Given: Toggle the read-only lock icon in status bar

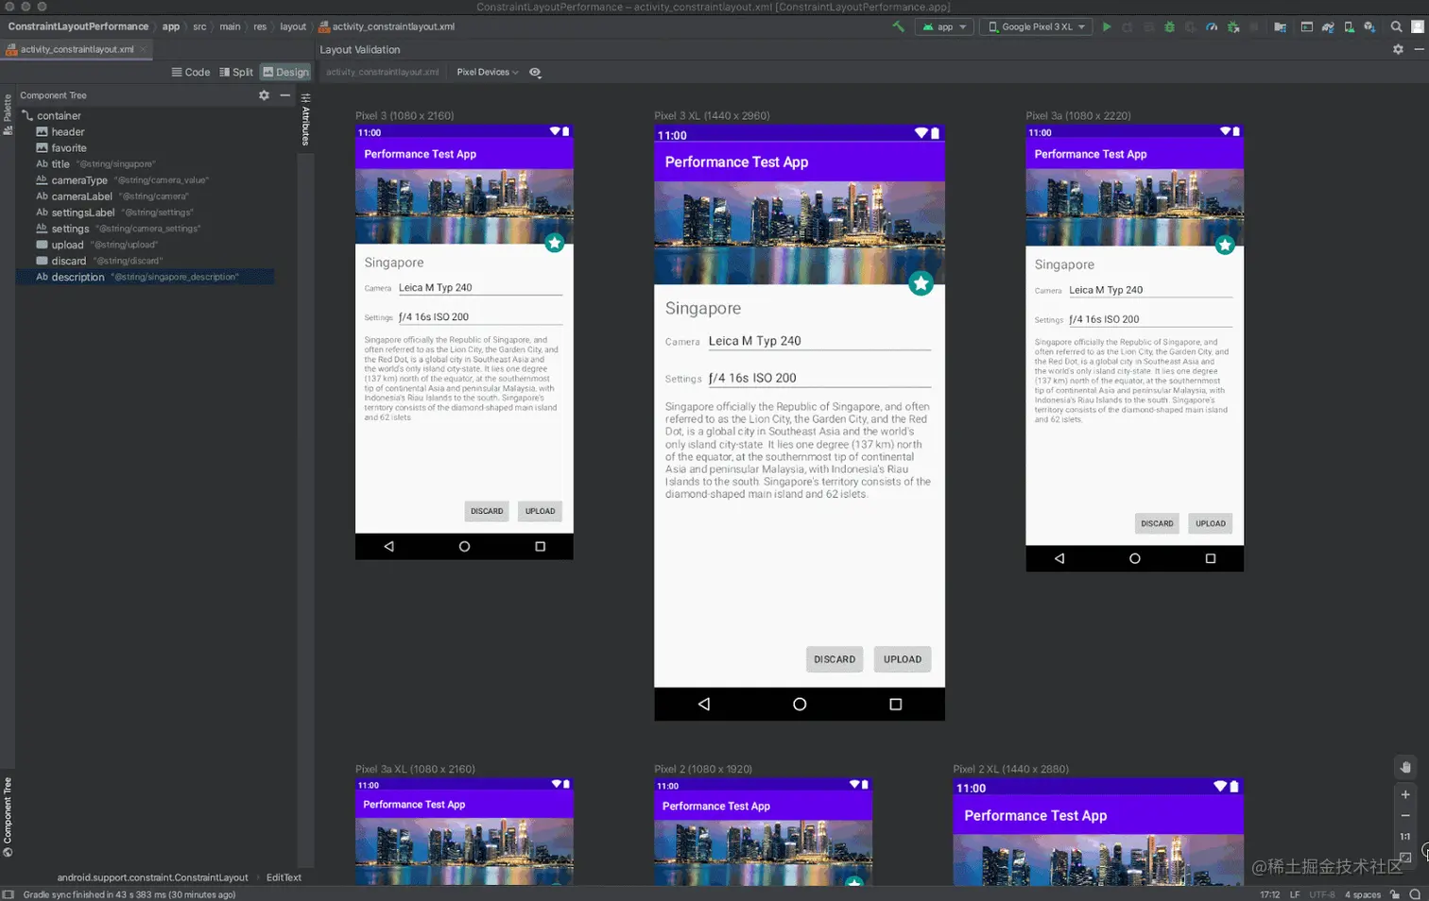Looking at the screenshot, I should 1395,894.
